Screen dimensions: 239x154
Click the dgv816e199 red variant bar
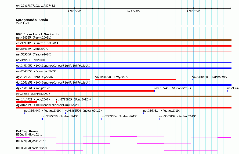(124, 108)
